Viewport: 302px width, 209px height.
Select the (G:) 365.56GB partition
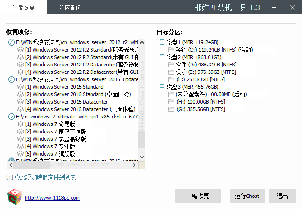click(x=200, y=109)
